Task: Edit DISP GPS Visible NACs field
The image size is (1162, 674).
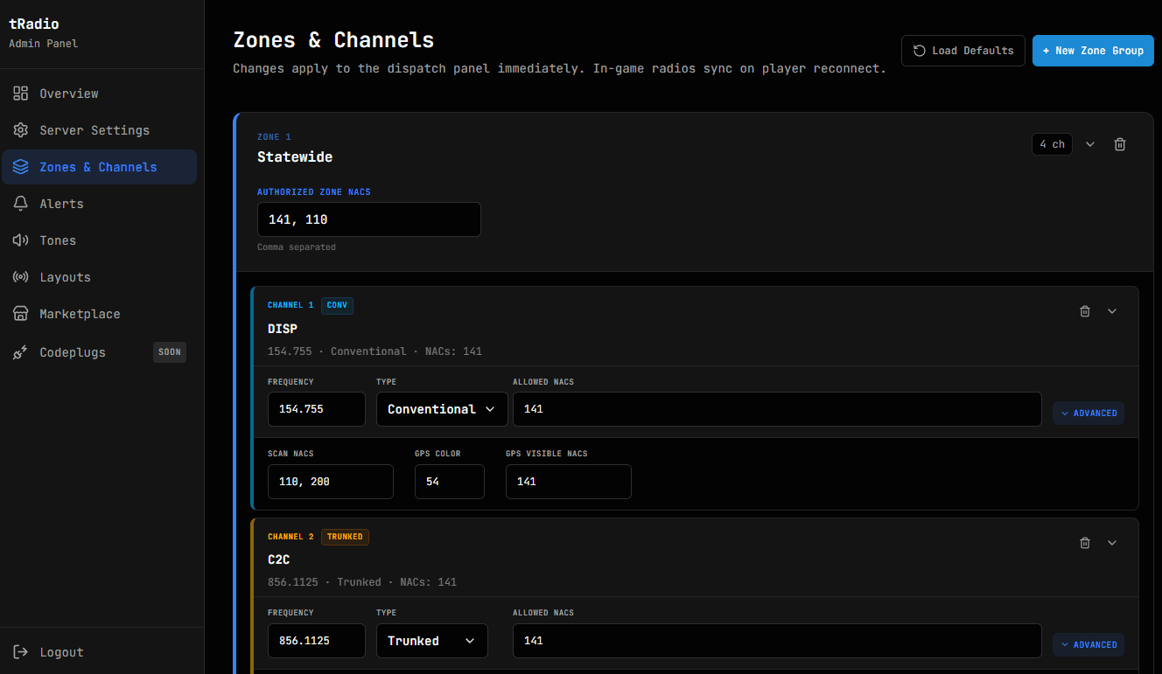Action: (569, 482)
